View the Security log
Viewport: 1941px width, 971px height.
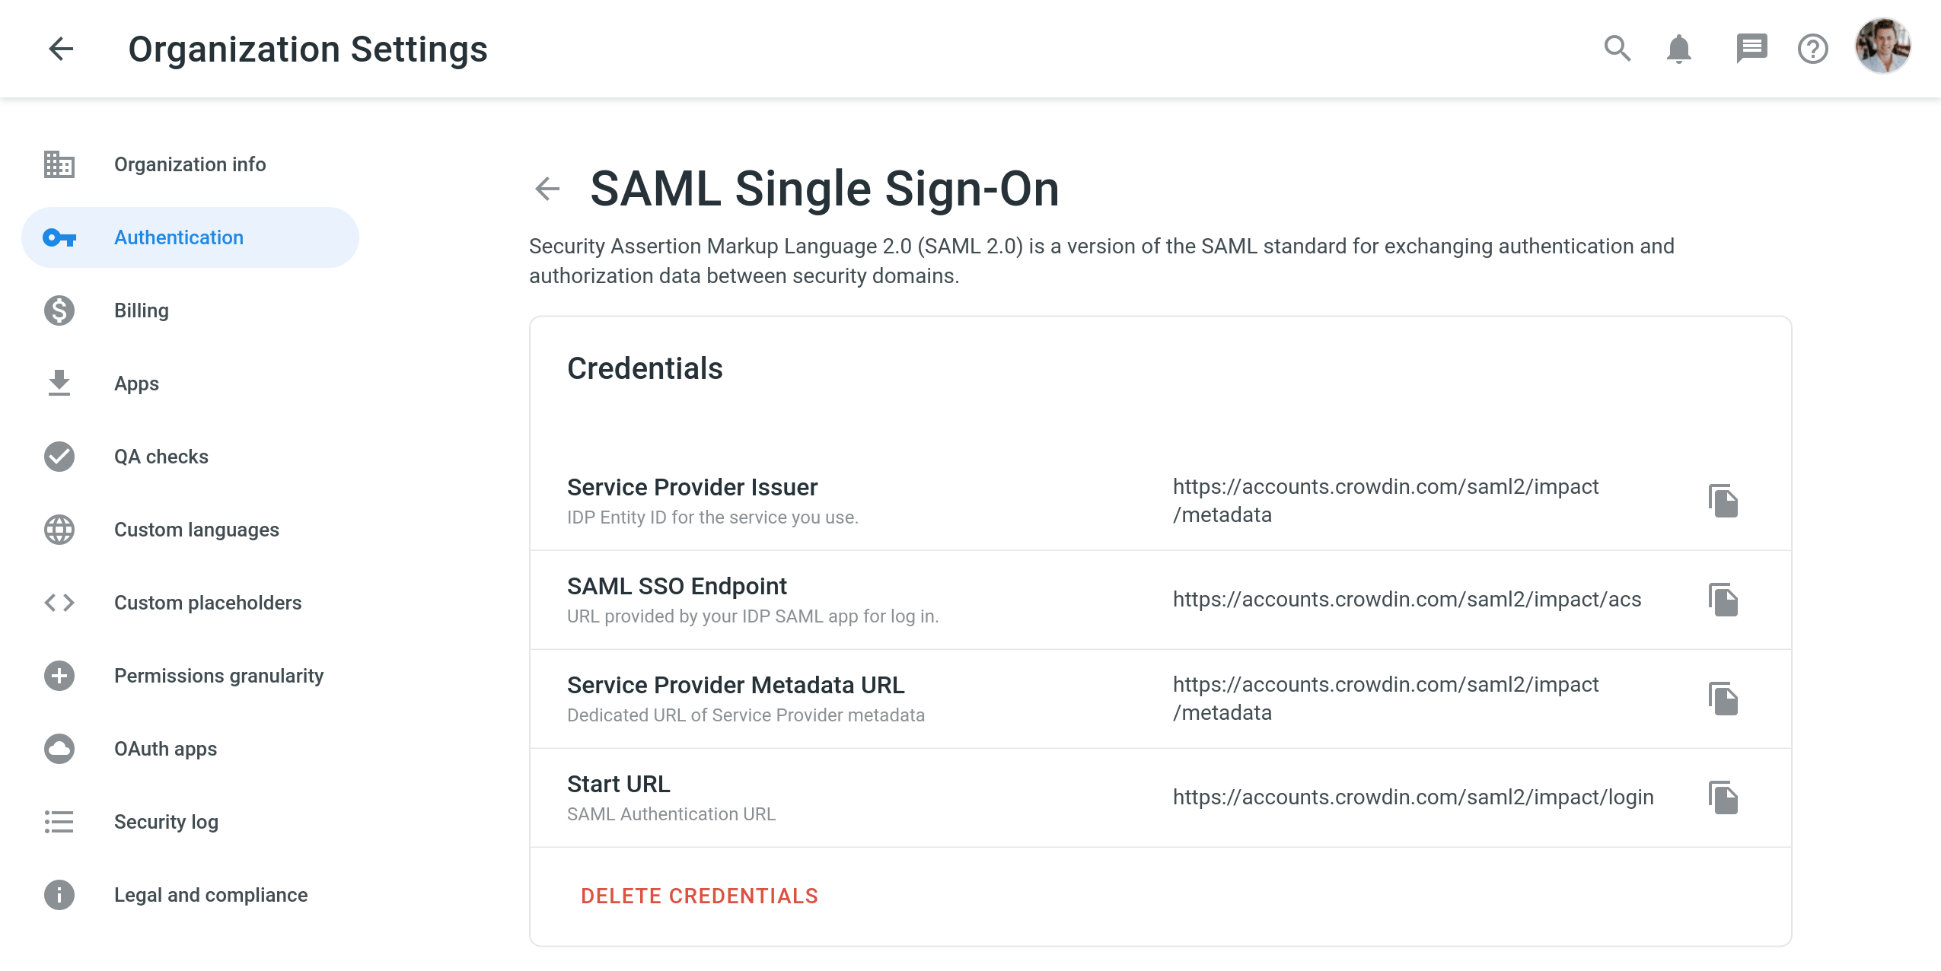coord(166,822)
